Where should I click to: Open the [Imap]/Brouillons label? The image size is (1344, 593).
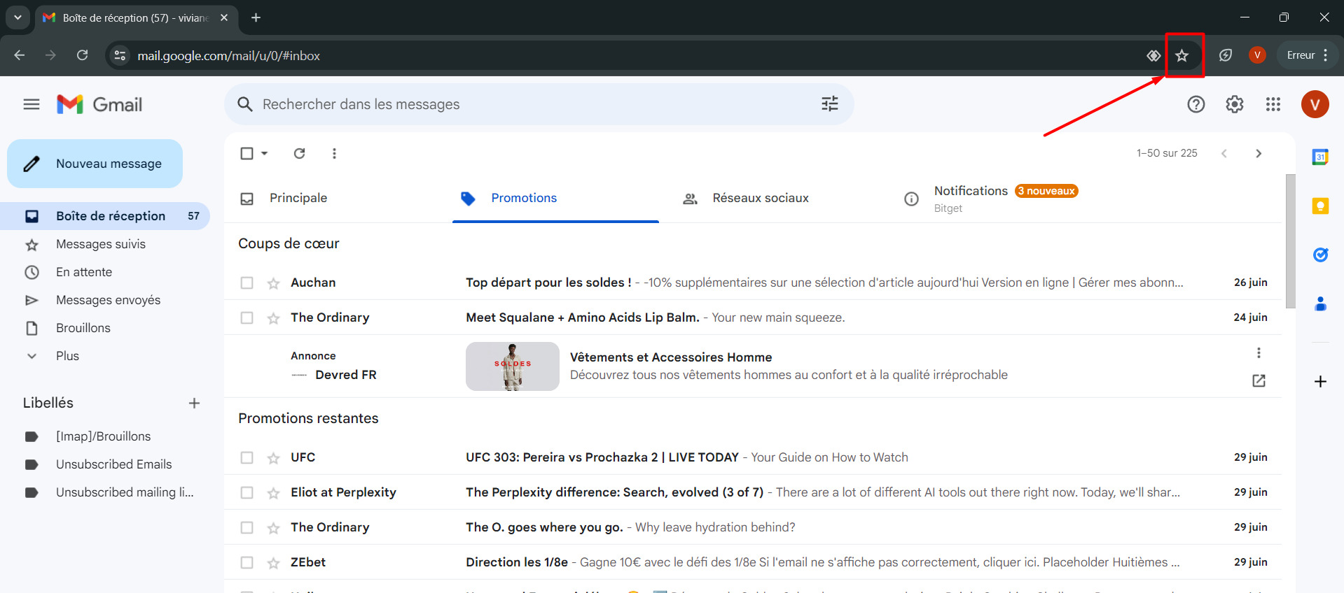coord(105,436)
